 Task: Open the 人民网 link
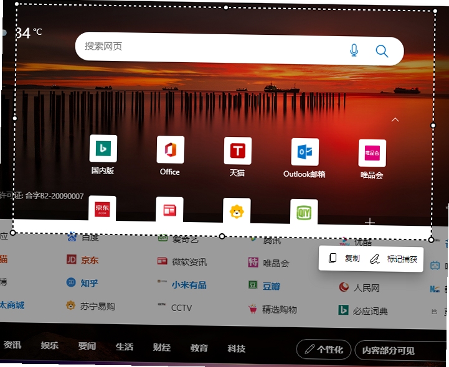tap(366, 288)
